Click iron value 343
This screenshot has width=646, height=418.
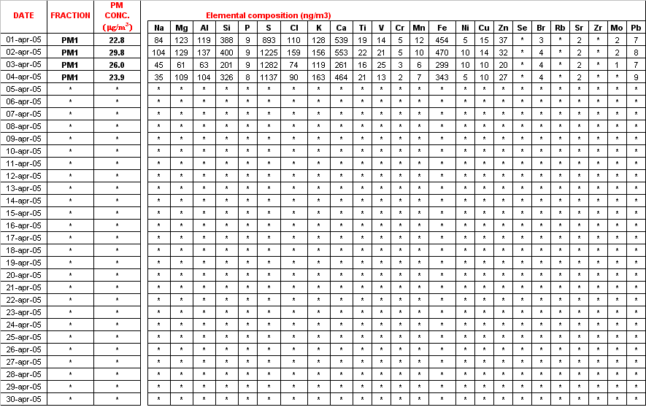pos(442,77)
